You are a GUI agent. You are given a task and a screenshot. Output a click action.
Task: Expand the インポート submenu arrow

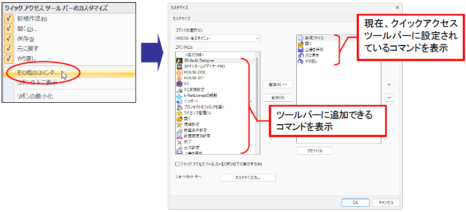coord(251,102)
